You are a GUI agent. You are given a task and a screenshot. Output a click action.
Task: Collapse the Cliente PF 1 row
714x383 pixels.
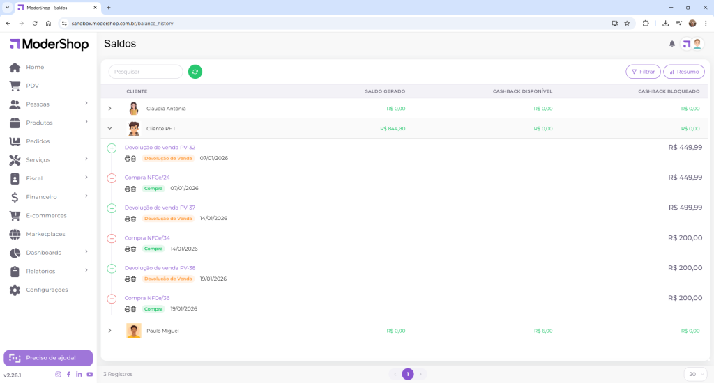pyautogui.click(x=109, y=128)
